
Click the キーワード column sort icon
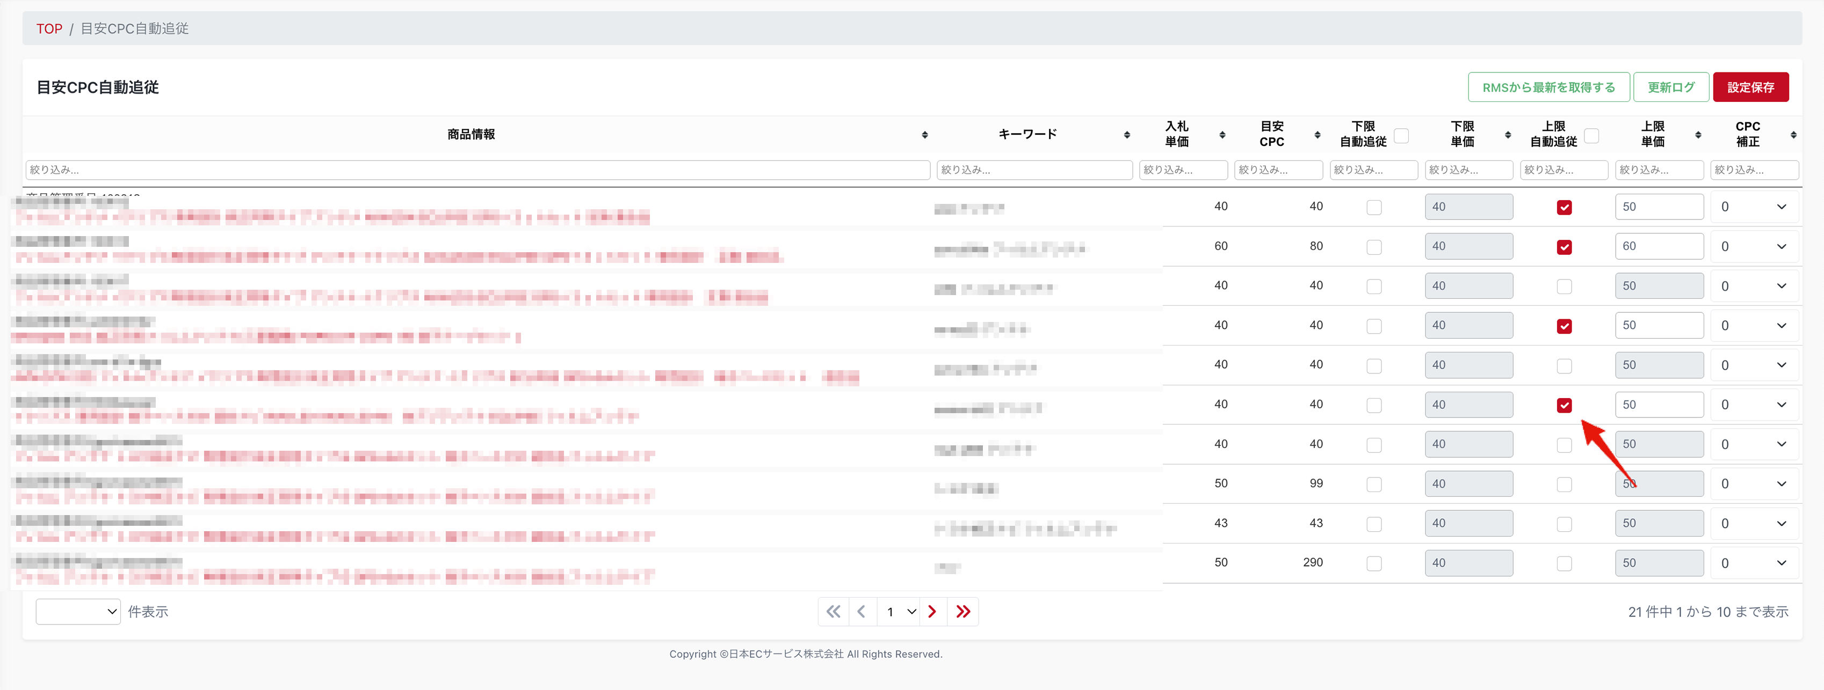point(1126,135)
